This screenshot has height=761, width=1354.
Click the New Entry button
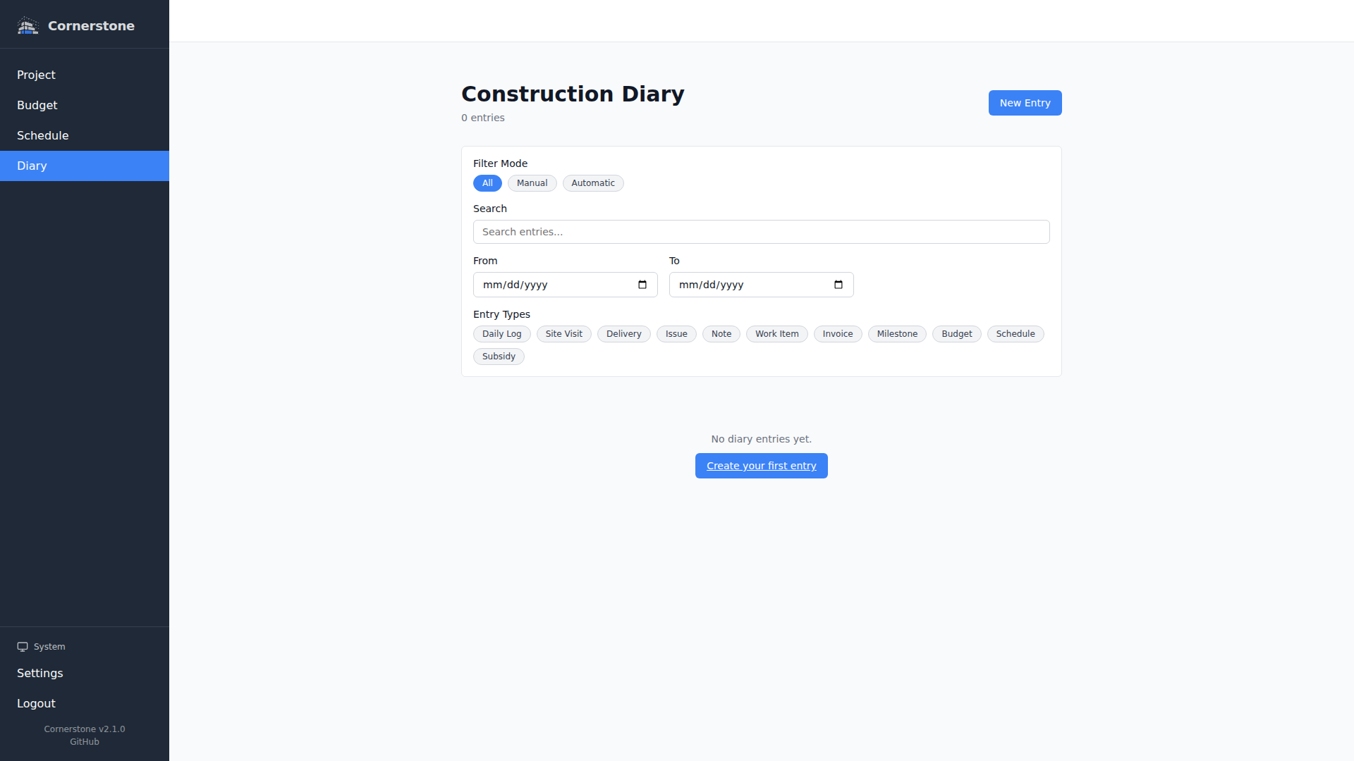[x=1025, y=103]
